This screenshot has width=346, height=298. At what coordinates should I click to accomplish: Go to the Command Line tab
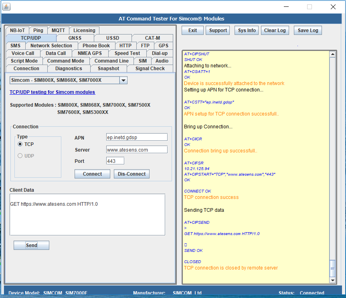[x=111, y=61]
